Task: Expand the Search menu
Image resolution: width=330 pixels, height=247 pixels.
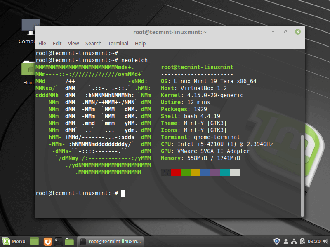Action: pyautogui.click(x=93, y=43)
